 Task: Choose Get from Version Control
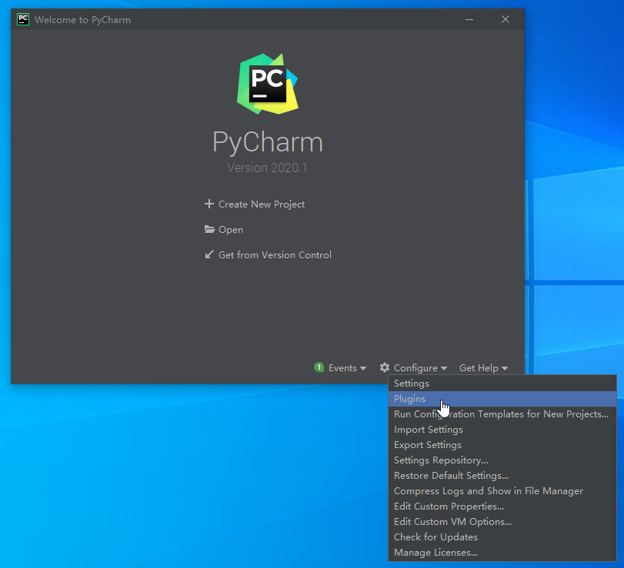pyautogui.click(x=268, y=254)
